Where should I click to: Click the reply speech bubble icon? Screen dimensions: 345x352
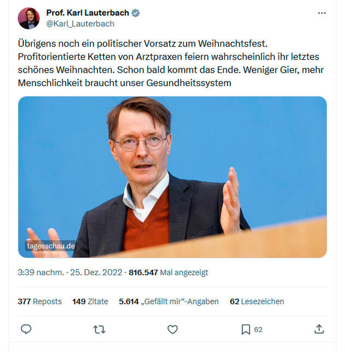[x=26, y=329]
